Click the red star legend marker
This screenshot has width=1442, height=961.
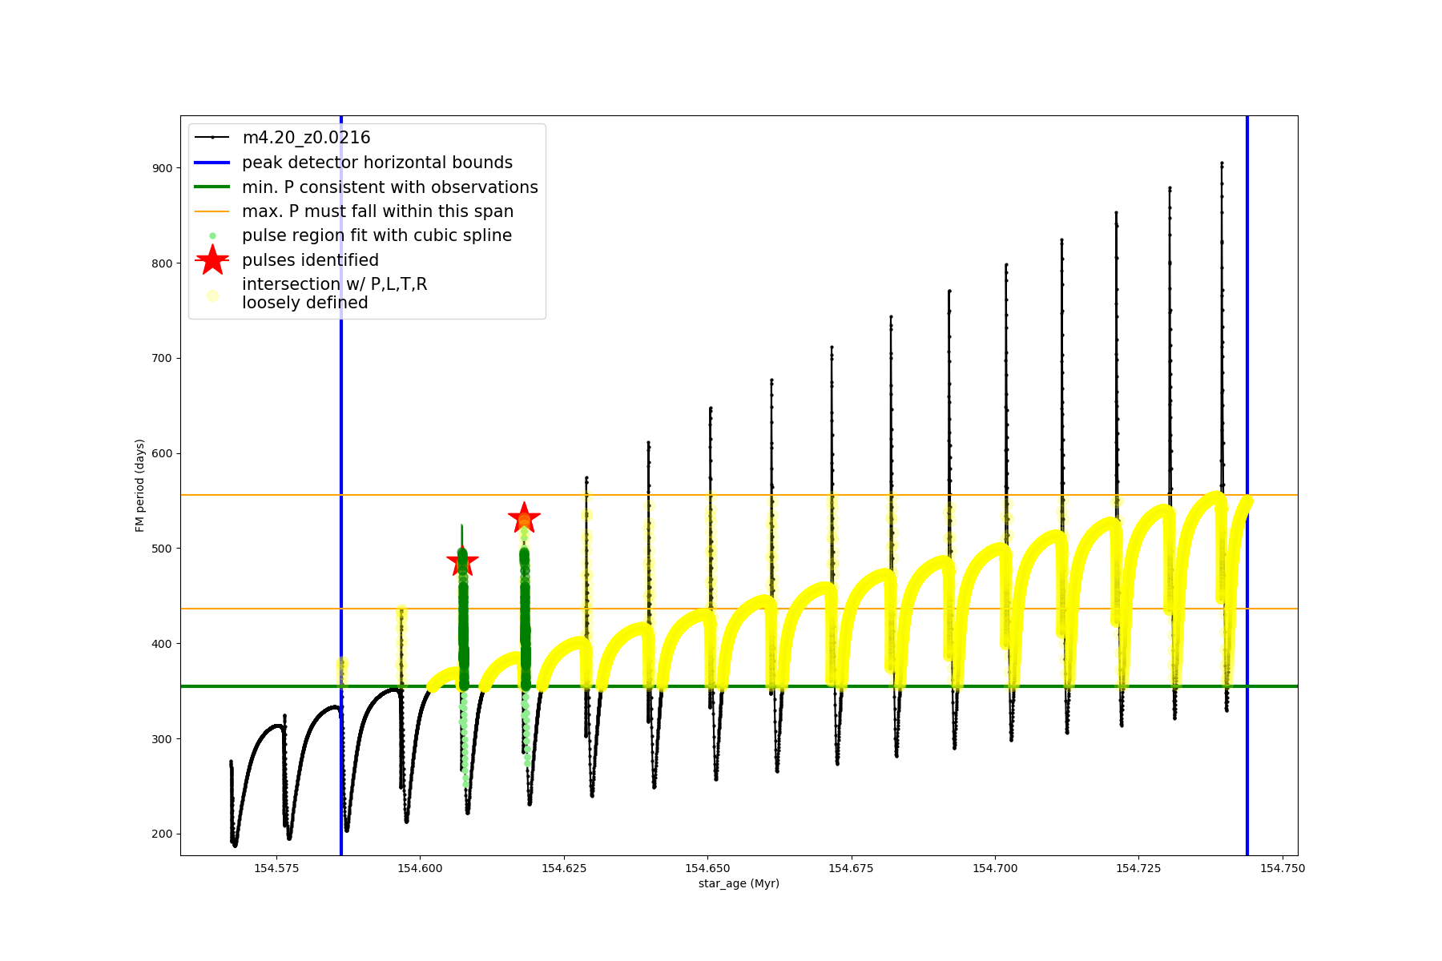click(x=212, y=259)
